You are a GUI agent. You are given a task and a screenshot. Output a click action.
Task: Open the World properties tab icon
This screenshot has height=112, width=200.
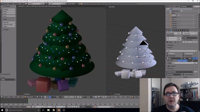coord(177,30)
